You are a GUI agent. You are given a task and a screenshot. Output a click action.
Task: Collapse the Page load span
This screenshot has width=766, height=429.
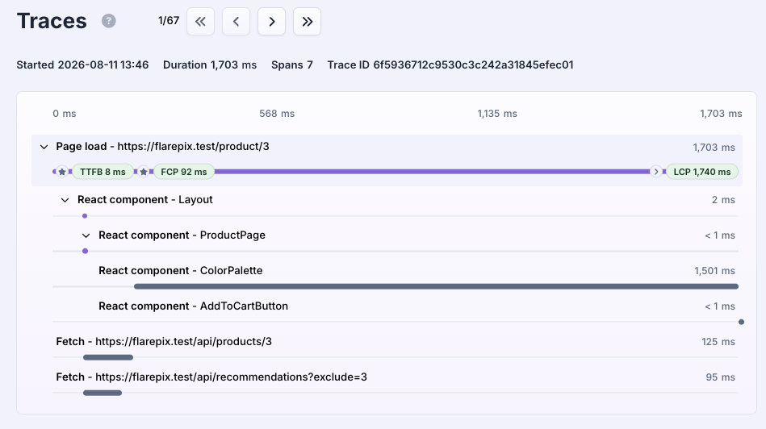[44, 147]
